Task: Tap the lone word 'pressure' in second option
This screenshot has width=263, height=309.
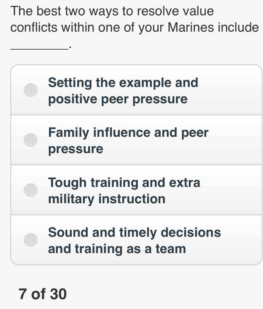Action: [76, 149]
